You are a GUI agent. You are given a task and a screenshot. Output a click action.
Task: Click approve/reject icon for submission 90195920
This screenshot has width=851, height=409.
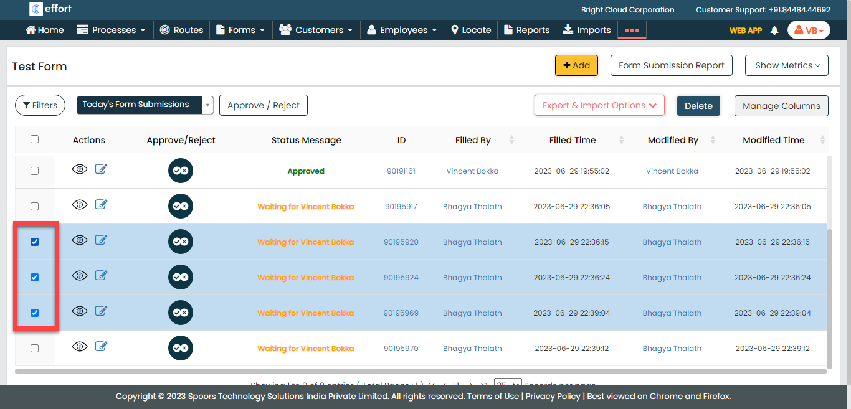(181, 242)
